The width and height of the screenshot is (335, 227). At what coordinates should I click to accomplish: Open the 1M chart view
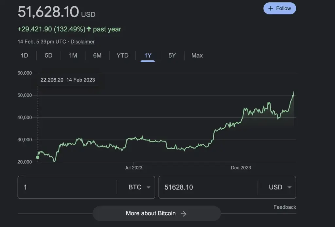[73, 56]
